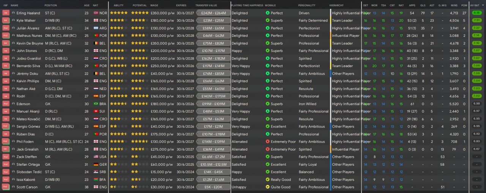Sort by the HIERARCHY column header
Viewport: 486px width, 193px height.
tap(337, 5)
